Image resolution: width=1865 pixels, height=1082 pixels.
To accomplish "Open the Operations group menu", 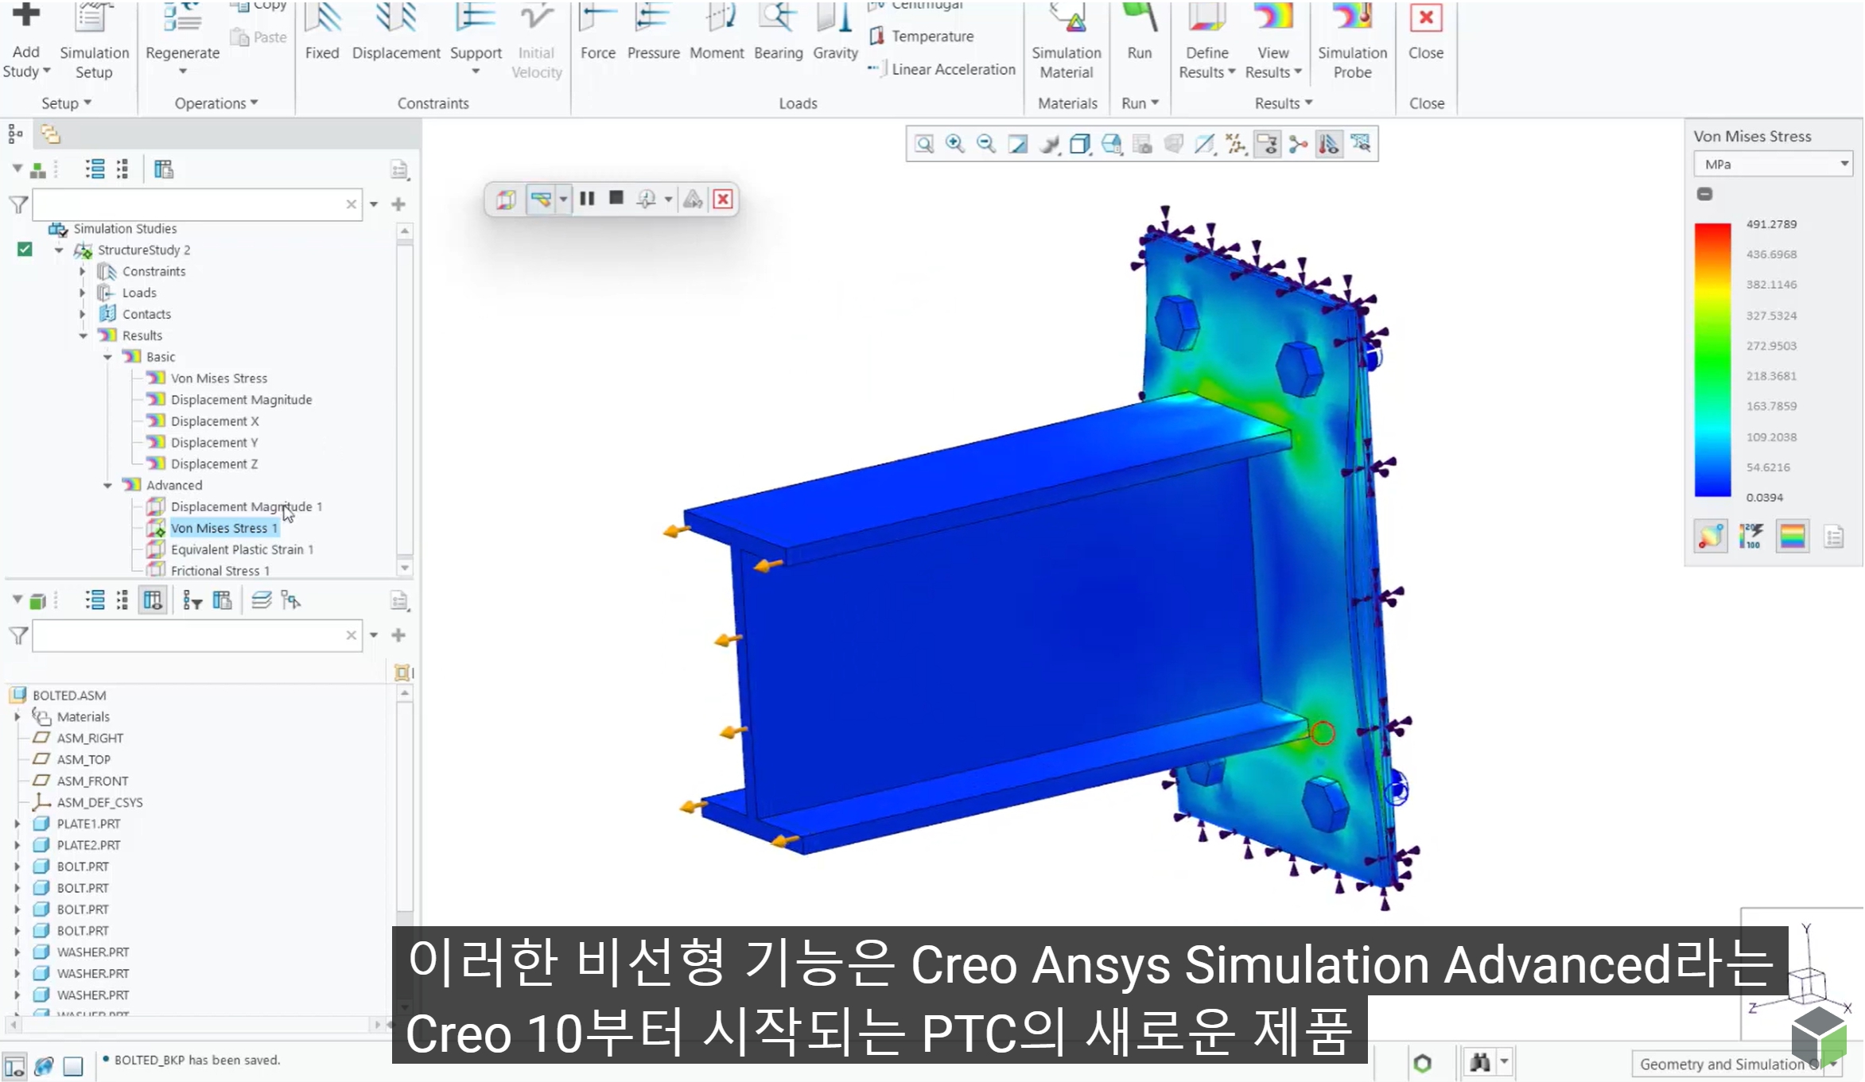I will tap(216, 103).
